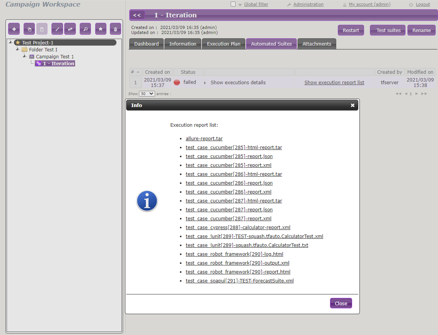
Task: Click the delete trash icon in toolbar
Action: pyautogui.click(x=115, y=29)
